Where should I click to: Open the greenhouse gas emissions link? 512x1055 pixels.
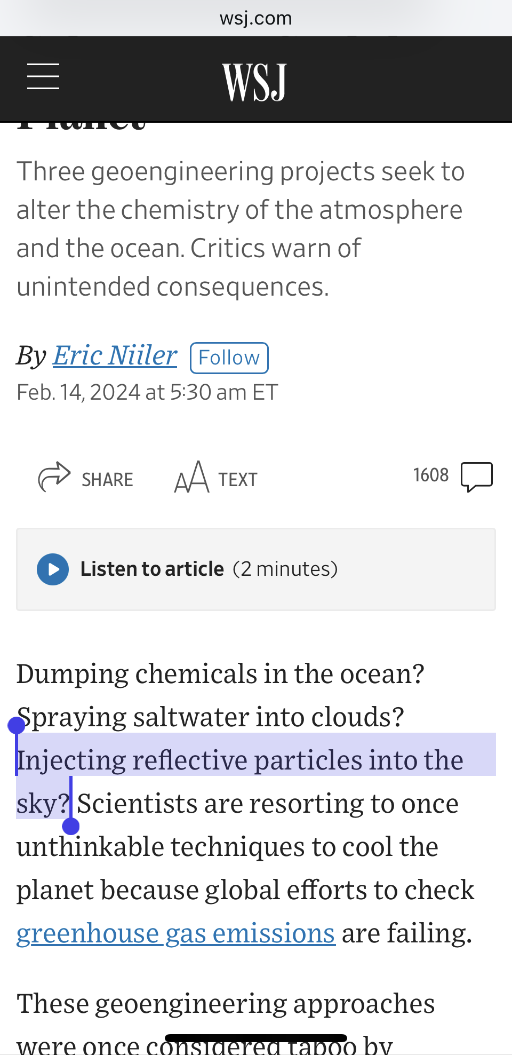click(x=175, y=934)
